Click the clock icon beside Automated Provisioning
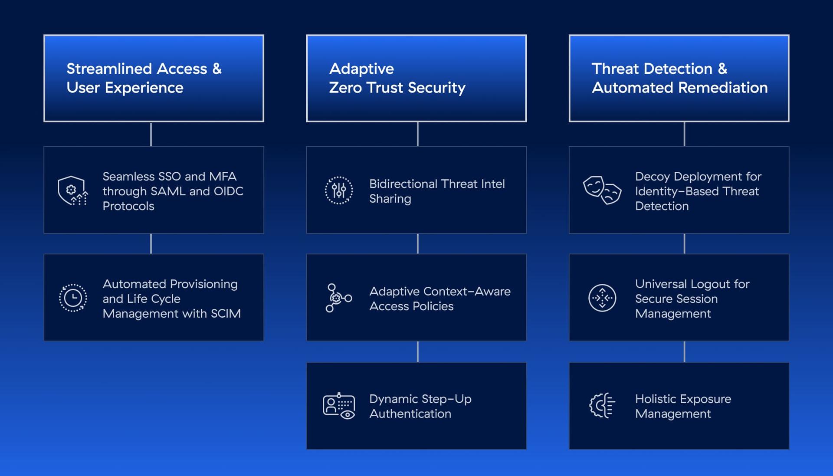 (73, 298)
